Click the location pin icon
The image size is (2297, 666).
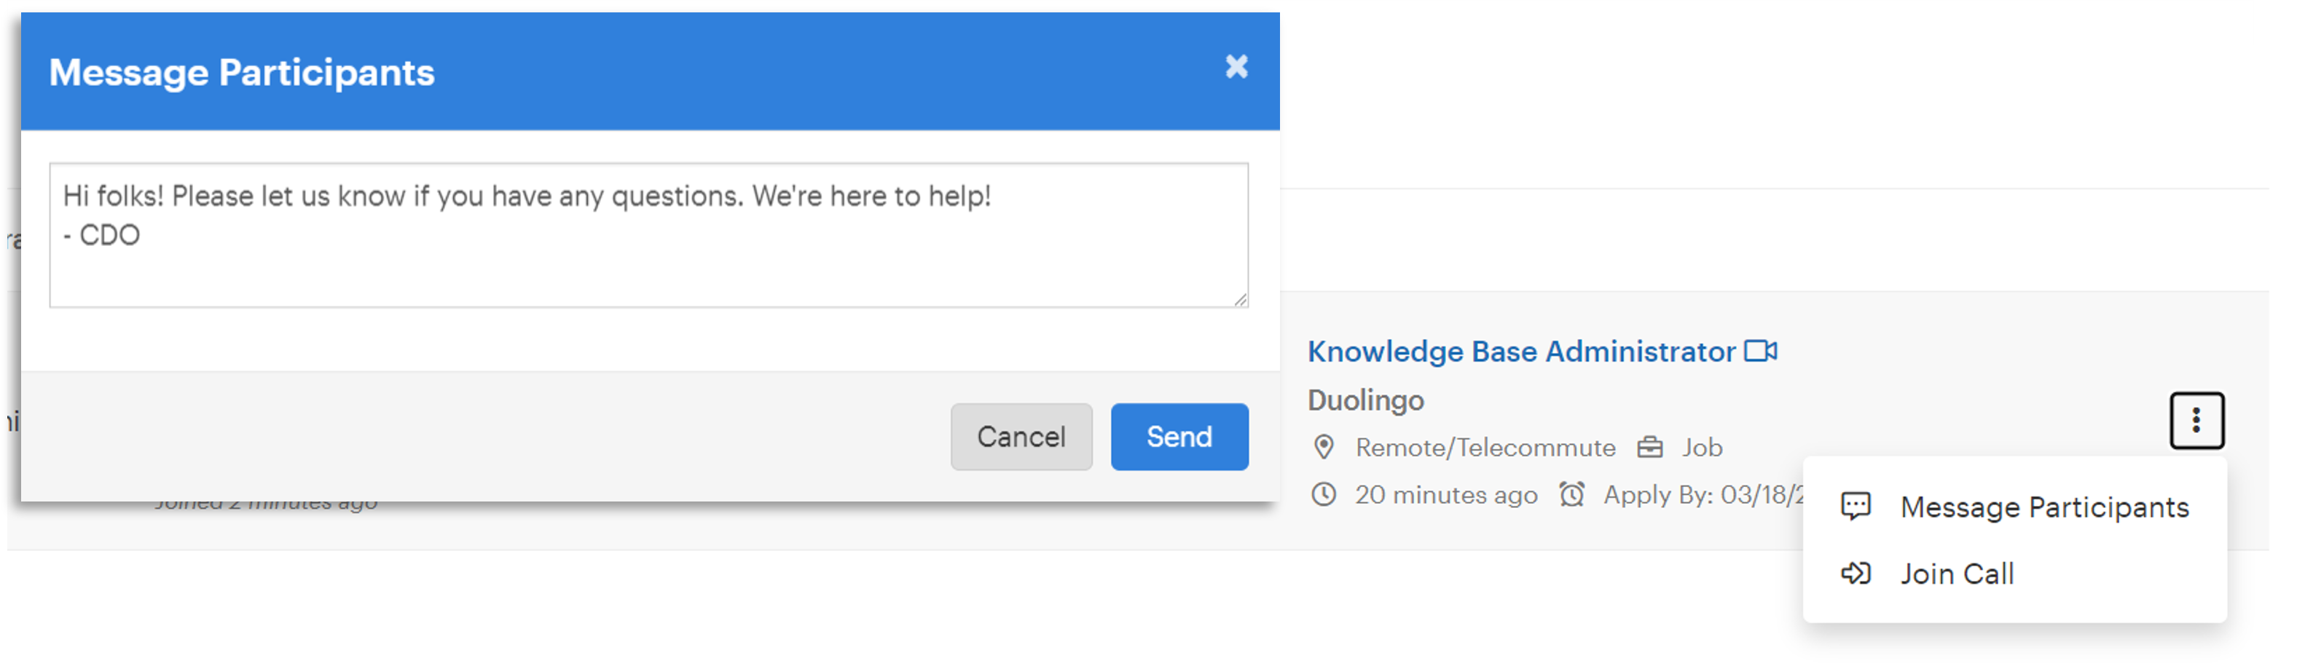(x=1324, y=447)
